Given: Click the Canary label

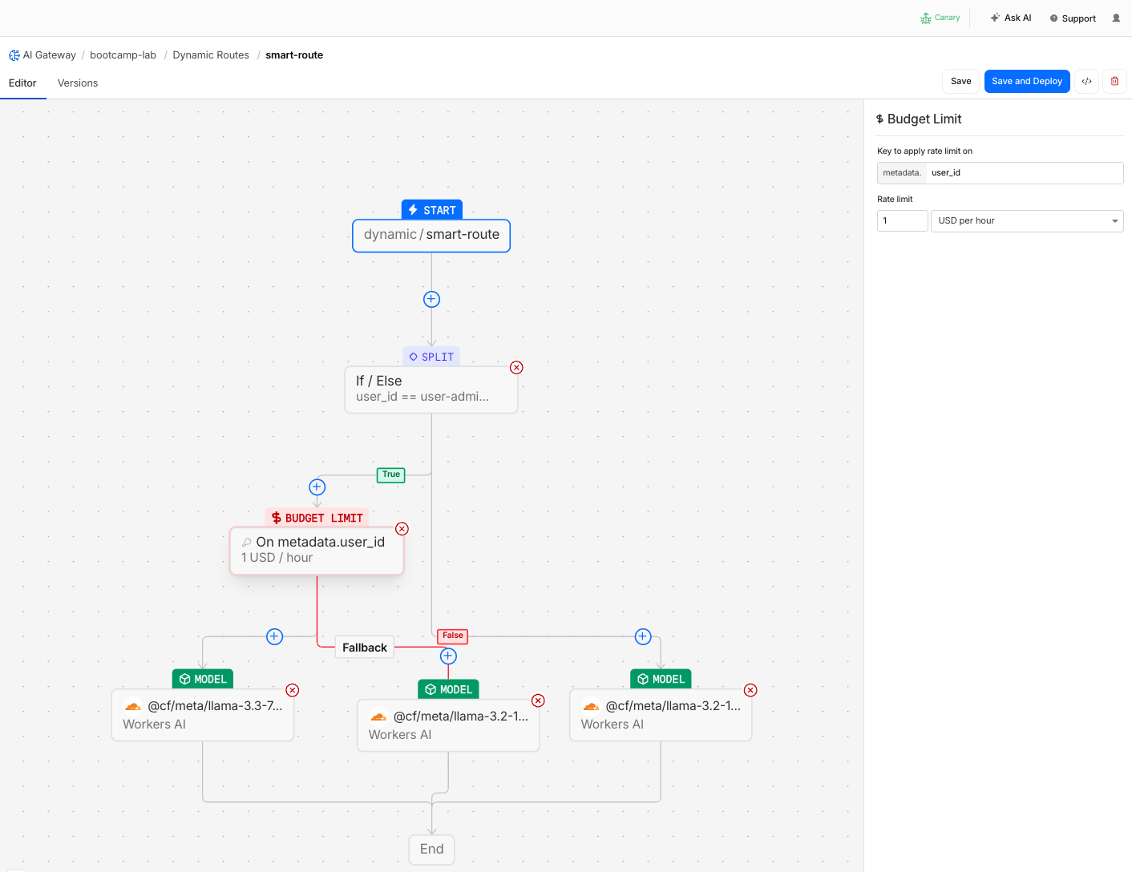Looking at the screenshot, I should 947,18.
